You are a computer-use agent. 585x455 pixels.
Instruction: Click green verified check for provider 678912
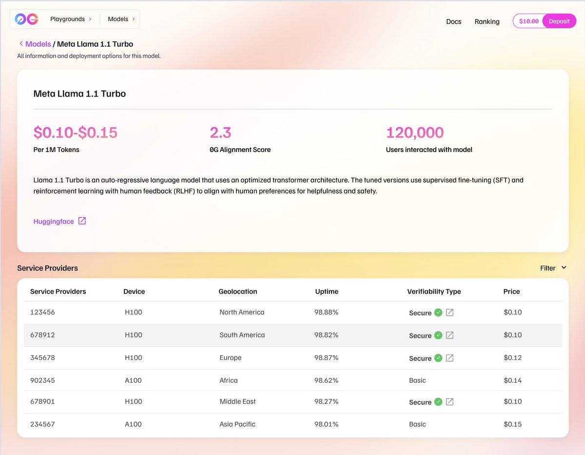pyautogui.click(x=438, y=335)
